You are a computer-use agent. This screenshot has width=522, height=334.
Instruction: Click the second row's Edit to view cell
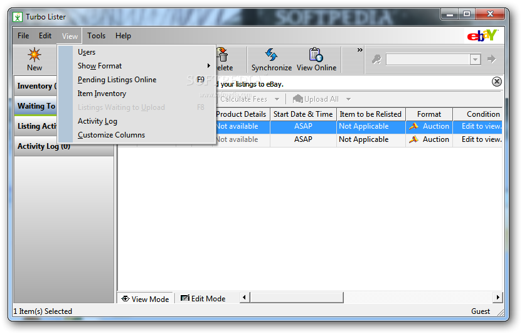[x=477, y=139]
